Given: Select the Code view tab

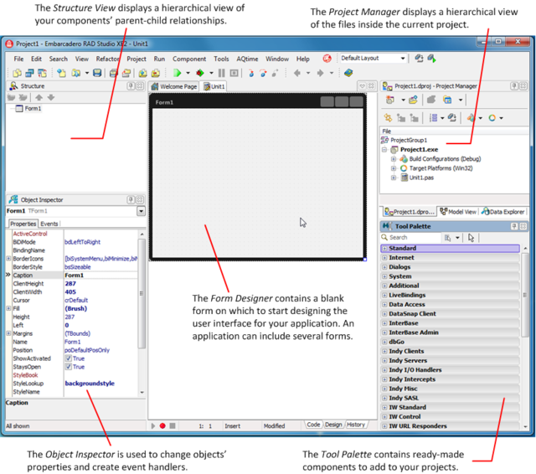Looking at the screenshot, I should point(313,425).
